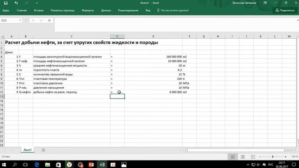Viewport: 299px width, 168px height.
Task: Switch to Page Layout view icon
Action: click(242, 157)
